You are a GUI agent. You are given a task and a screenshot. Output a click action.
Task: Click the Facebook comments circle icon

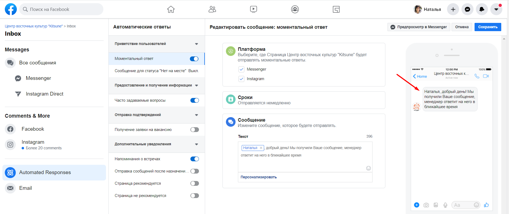[x=10, y=129]
